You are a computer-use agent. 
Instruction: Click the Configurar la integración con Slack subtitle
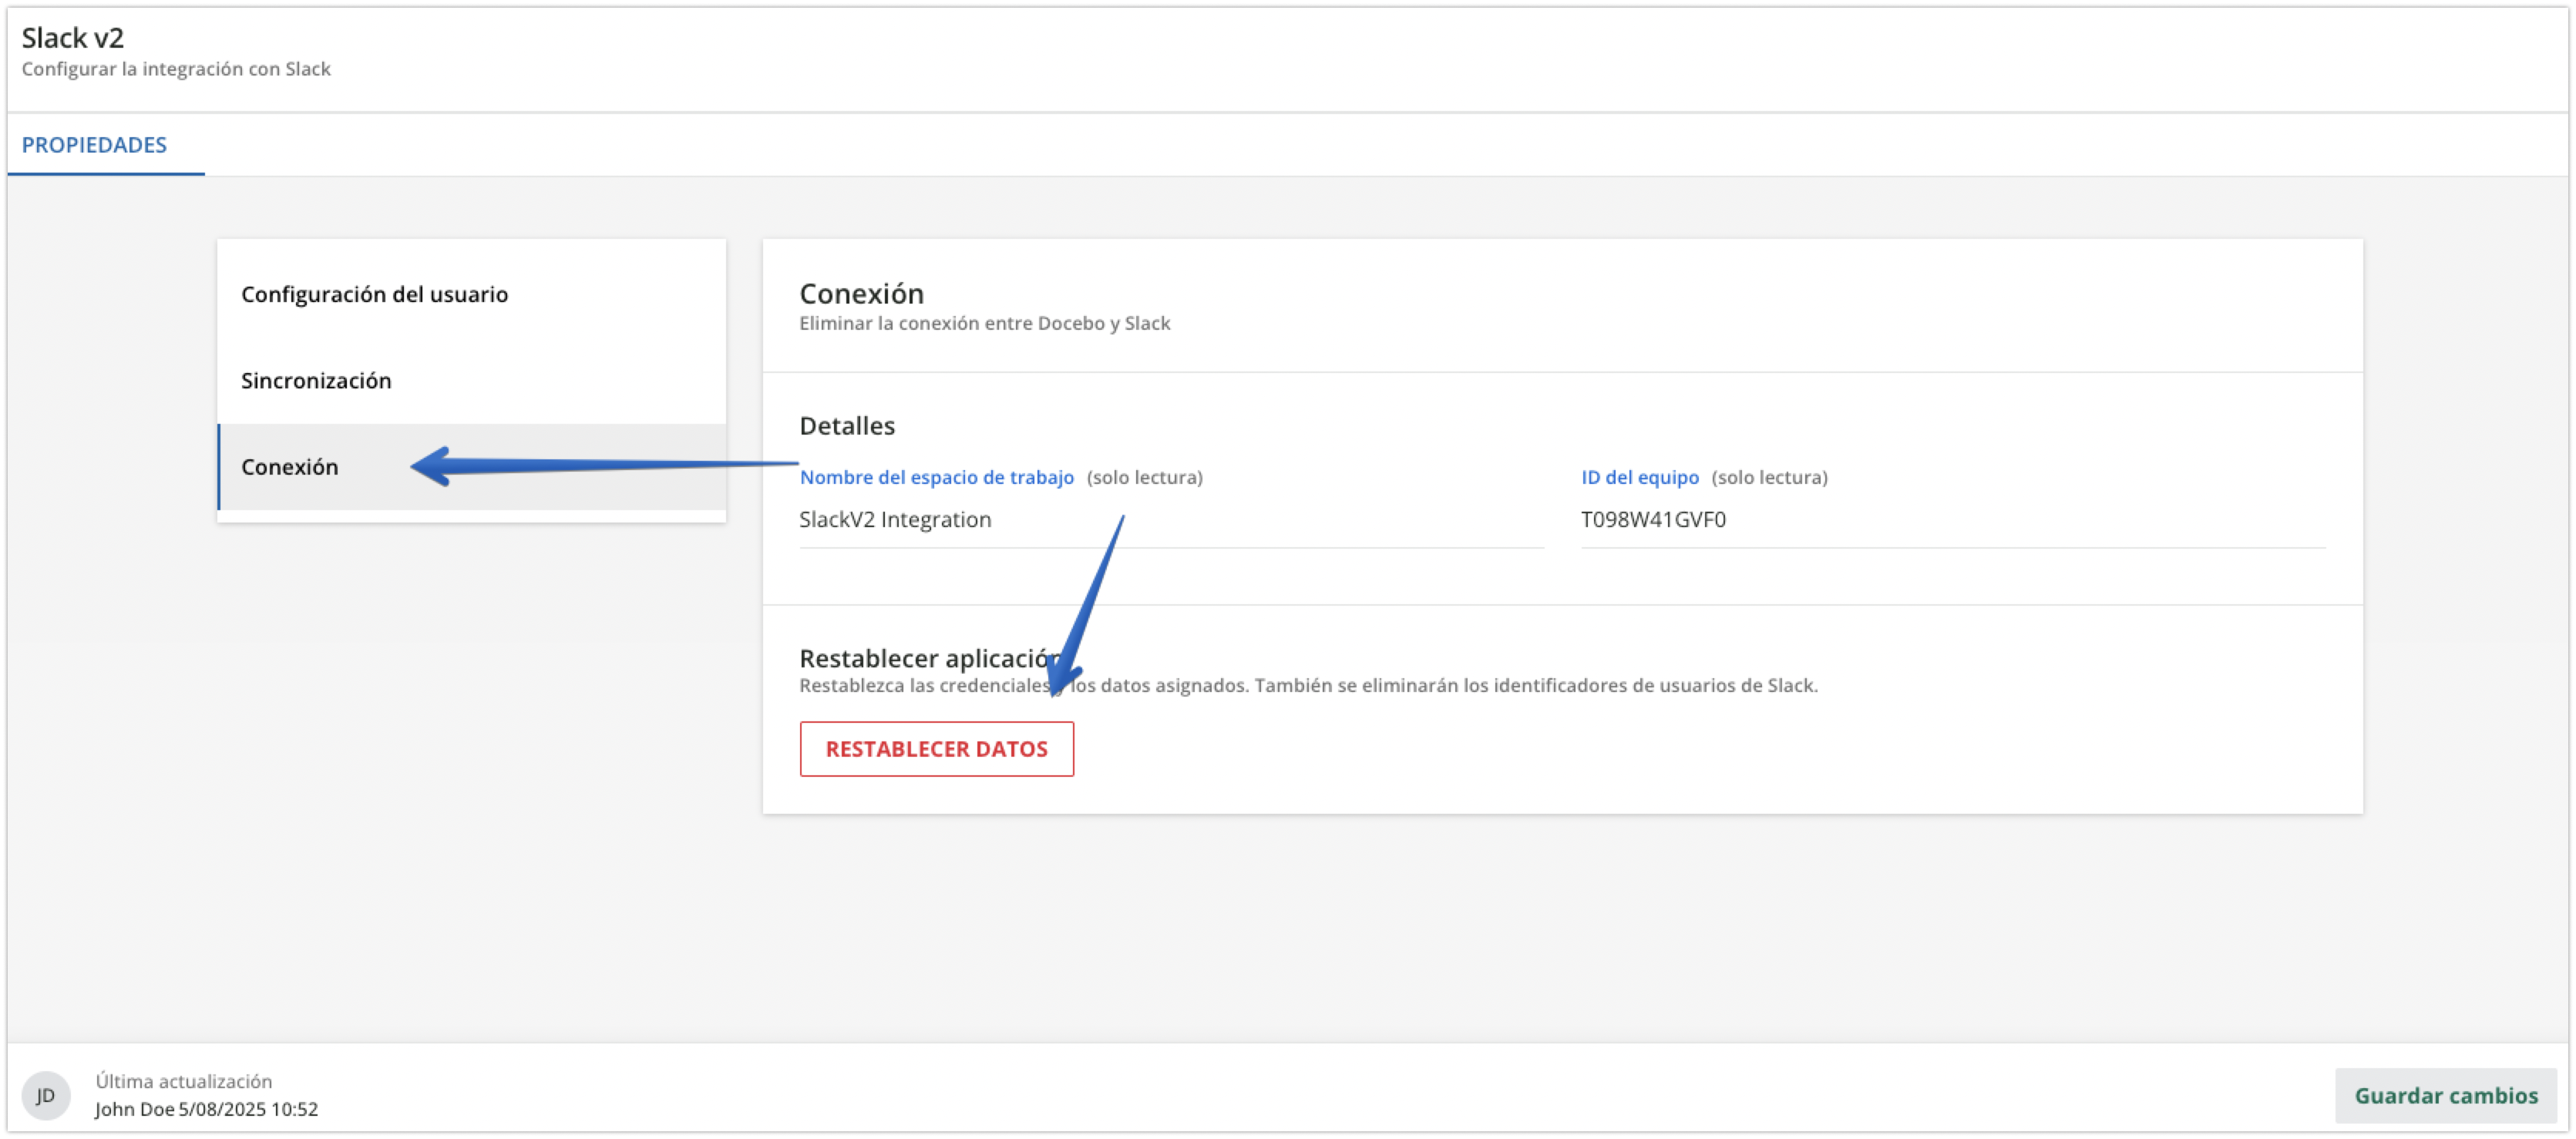(x=176, y=69)
